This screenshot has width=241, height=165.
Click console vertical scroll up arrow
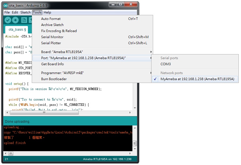coord(135,128)
